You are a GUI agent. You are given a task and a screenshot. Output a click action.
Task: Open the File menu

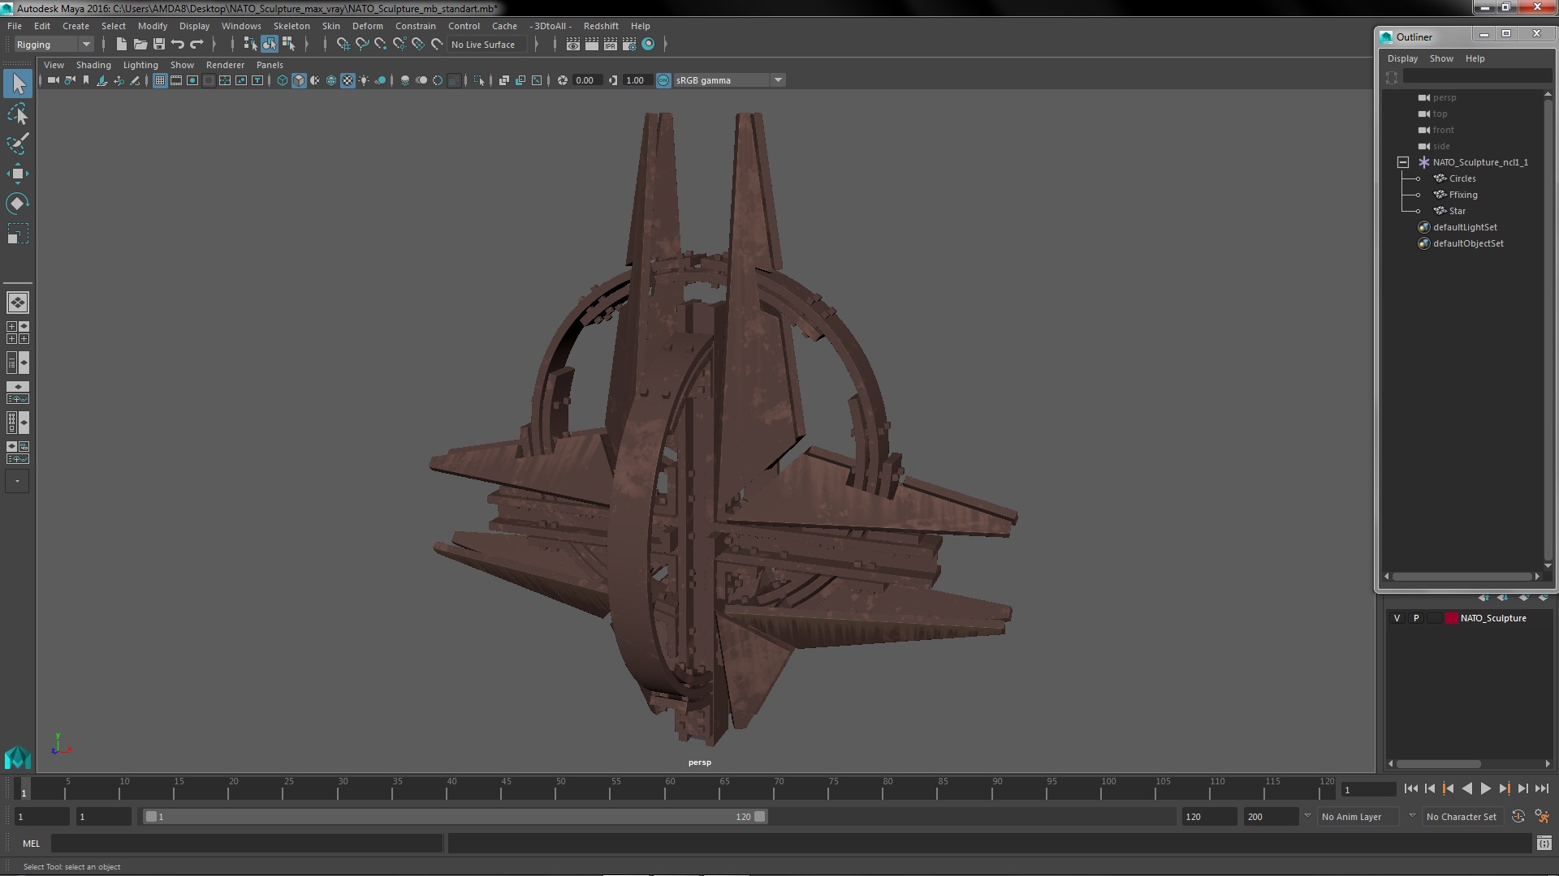15,26
